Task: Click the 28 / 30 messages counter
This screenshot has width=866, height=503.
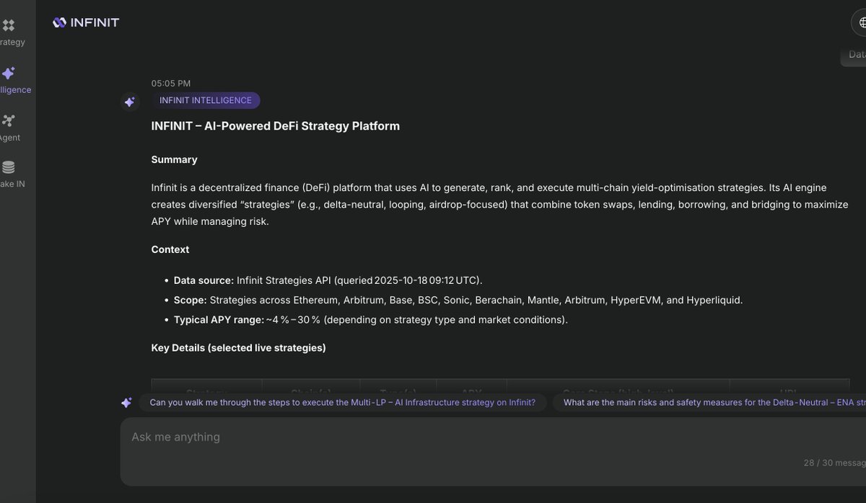Action: (x=835, y=463)
